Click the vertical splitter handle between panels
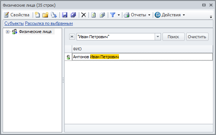216x135 pixels. [63, 80]
